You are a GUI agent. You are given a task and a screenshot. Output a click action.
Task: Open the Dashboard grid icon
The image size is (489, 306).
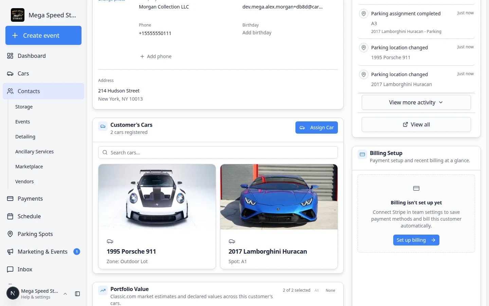pyautogui.click(x=10, y=56)
